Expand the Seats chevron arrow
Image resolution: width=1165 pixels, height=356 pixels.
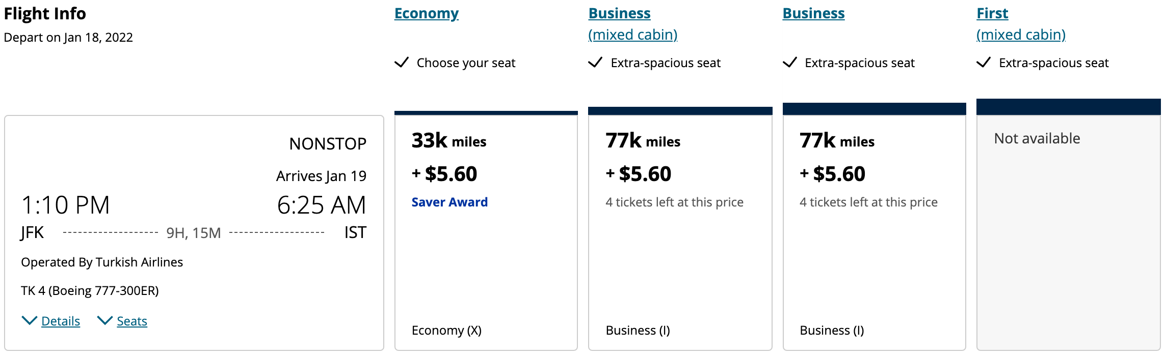coord(104,320)
